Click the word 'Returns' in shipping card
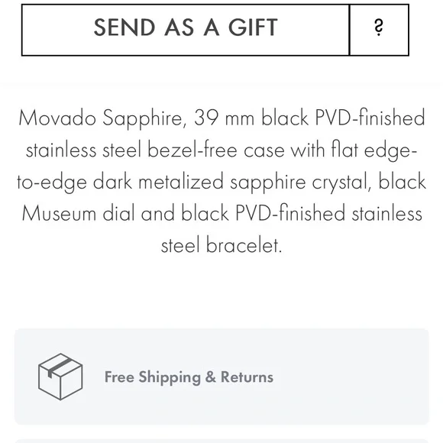This screenshot has width=443, height=443. pyautogui.click(x=247, y=377)
